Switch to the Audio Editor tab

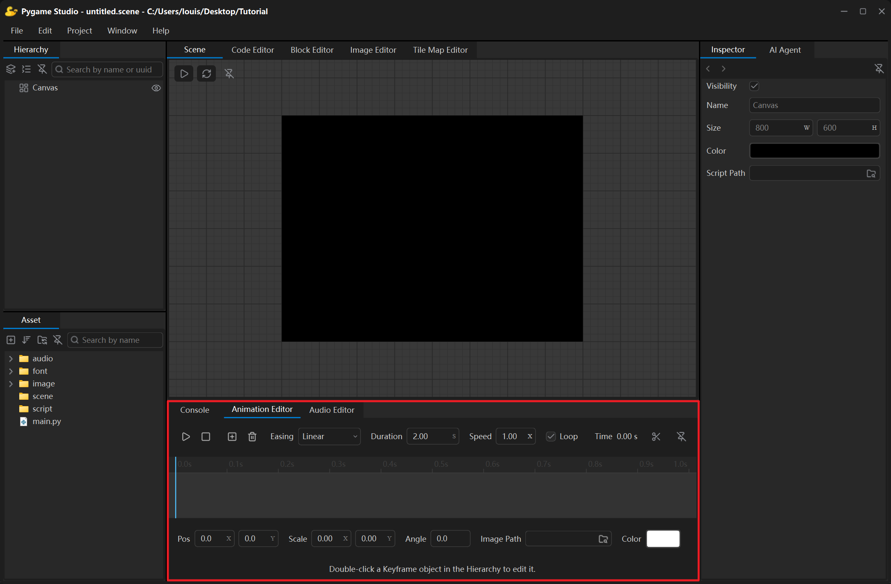pyautogui.click(x=332, y=410)
